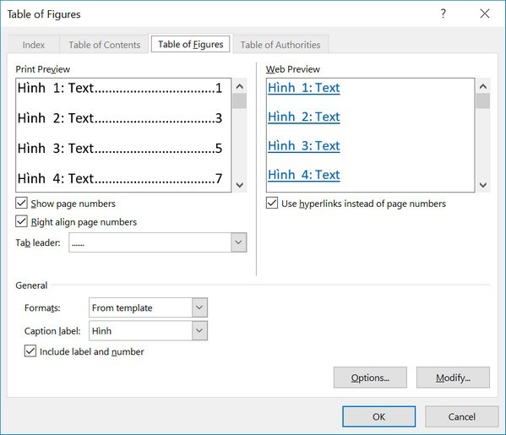
Task: Click the Print Preview scrollbar thumb
Action: (239, 101)
